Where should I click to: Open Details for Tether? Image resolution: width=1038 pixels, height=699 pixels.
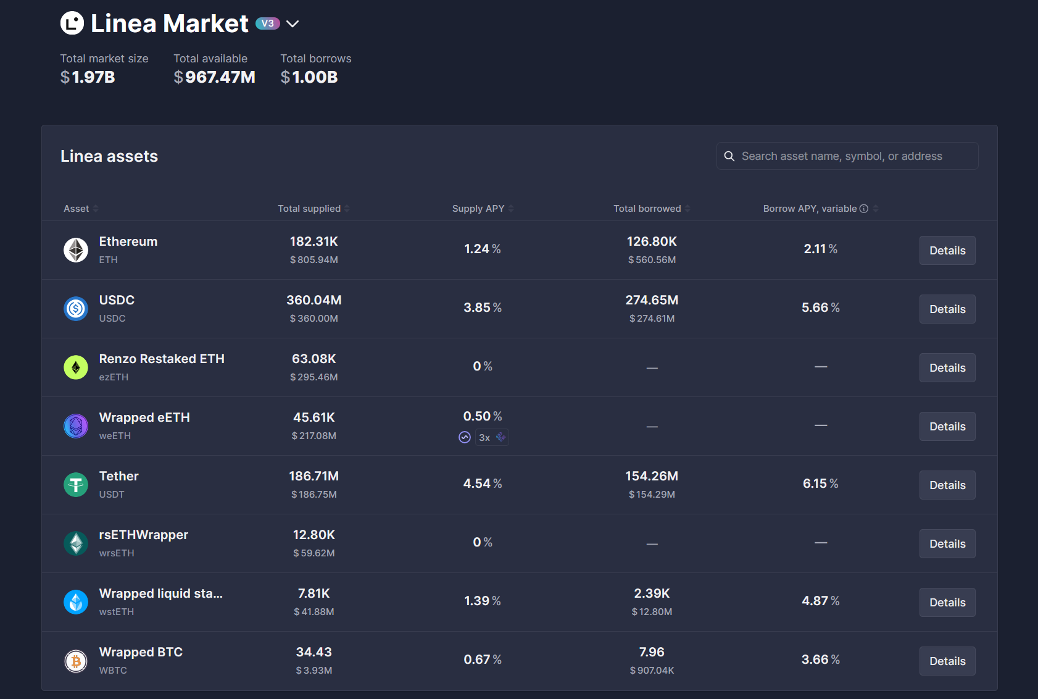tap(947, 485)
